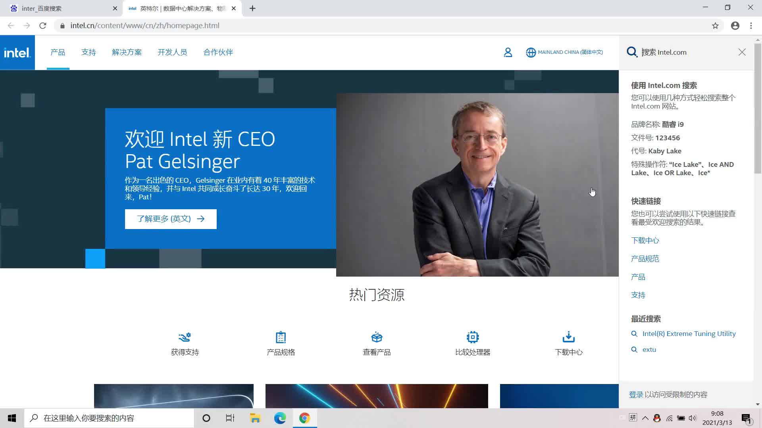Click the 登录 sign-in link
The image size is (762, 428).
click(636, 395)
